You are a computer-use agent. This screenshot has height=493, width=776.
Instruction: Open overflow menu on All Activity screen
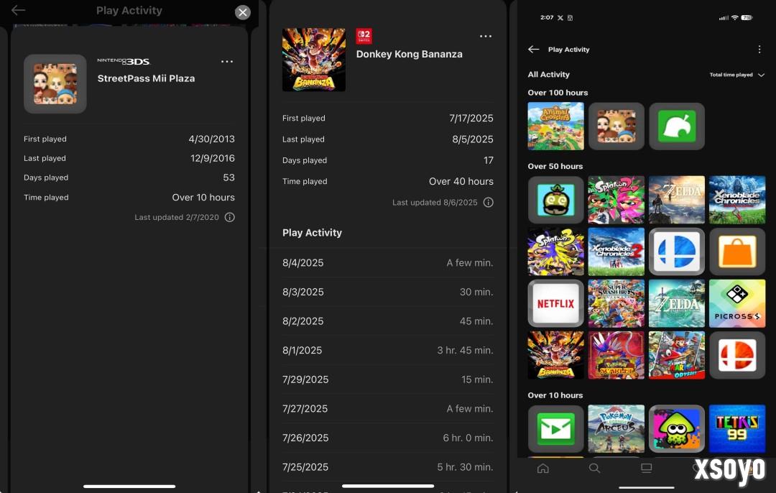[759, 50]
